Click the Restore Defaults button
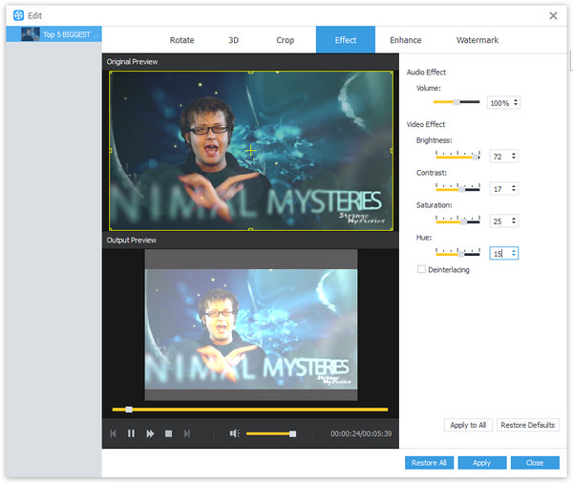 coord(528,425)
